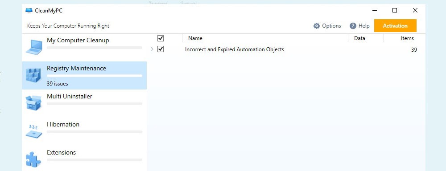This screenshot has width=446, height=171.
Task: Select the Incorrect and Expired Automation Objects entry
Action: pos(286,49)
